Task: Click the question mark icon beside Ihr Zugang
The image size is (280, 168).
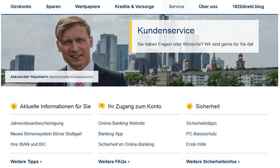Action: [102, 106]
